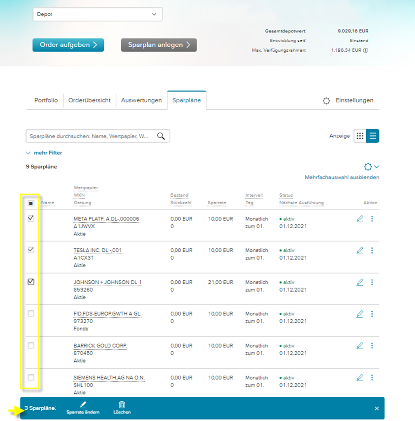The height and width of the screenshot is (421, 415).
Task: Open more actions for TESLA INC. row
Action: 372,250
